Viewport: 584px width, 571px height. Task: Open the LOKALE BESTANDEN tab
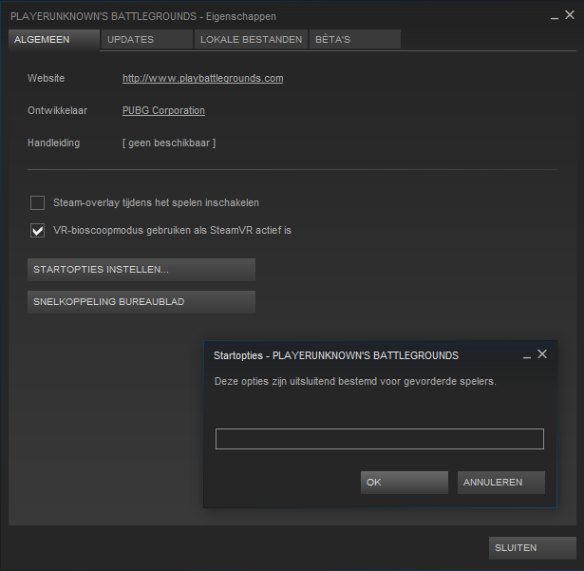[251, 40]
